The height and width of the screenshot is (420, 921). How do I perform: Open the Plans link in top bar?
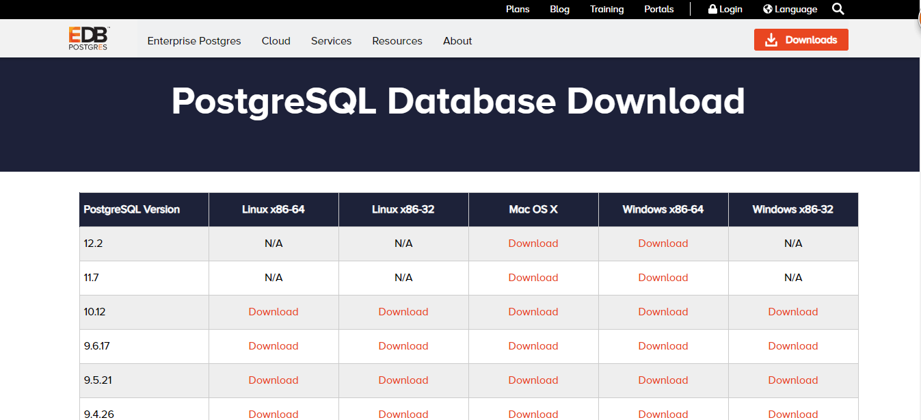coord(518,9)
